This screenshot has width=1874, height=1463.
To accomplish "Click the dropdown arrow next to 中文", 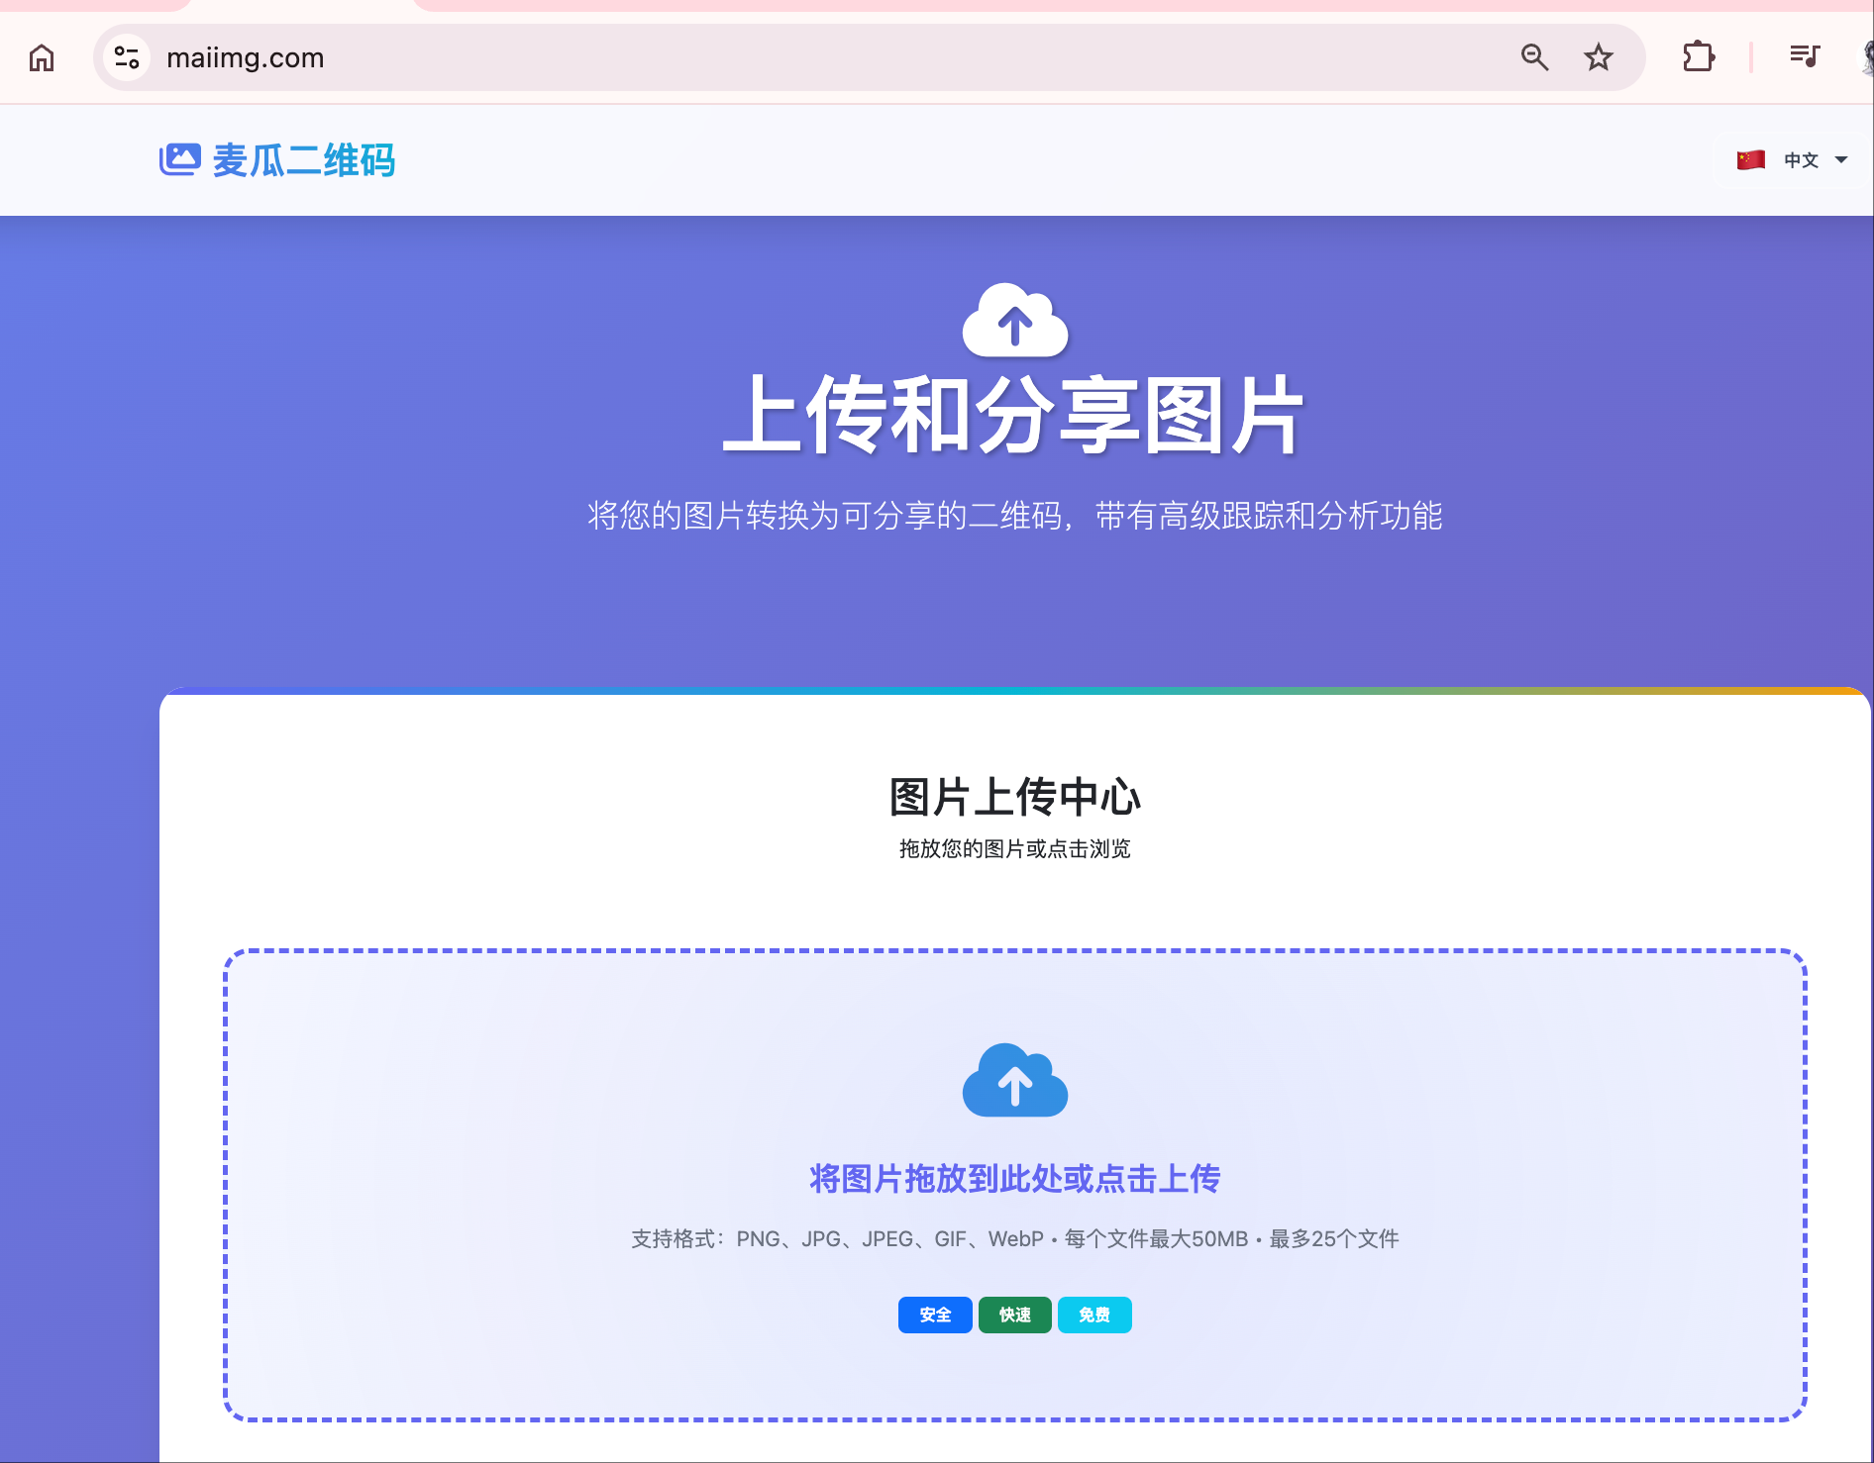I will click(x=1841, y=159).
